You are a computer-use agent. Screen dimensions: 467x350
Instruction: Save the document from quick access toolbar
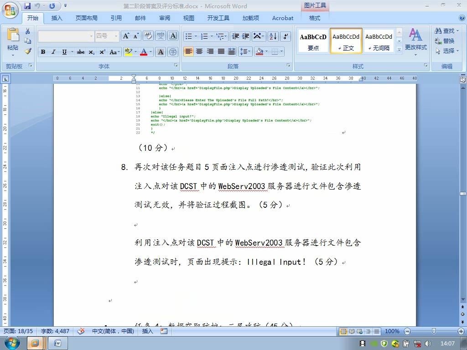pyautogui.click(x=27, y=5)
